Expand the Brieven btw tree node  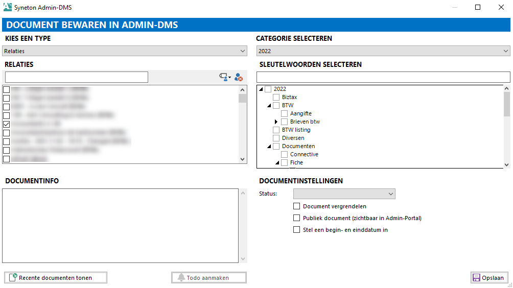click(x=276, y=122)
